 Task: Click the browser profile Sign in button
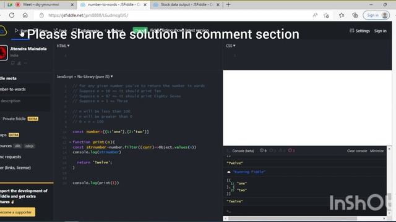point(376,15)
